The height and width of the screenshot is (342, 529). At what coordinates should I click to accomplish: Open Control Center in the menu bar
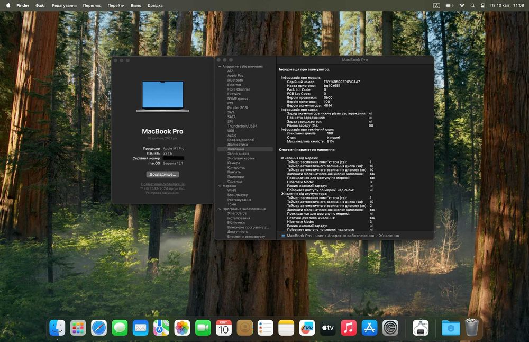482,5
